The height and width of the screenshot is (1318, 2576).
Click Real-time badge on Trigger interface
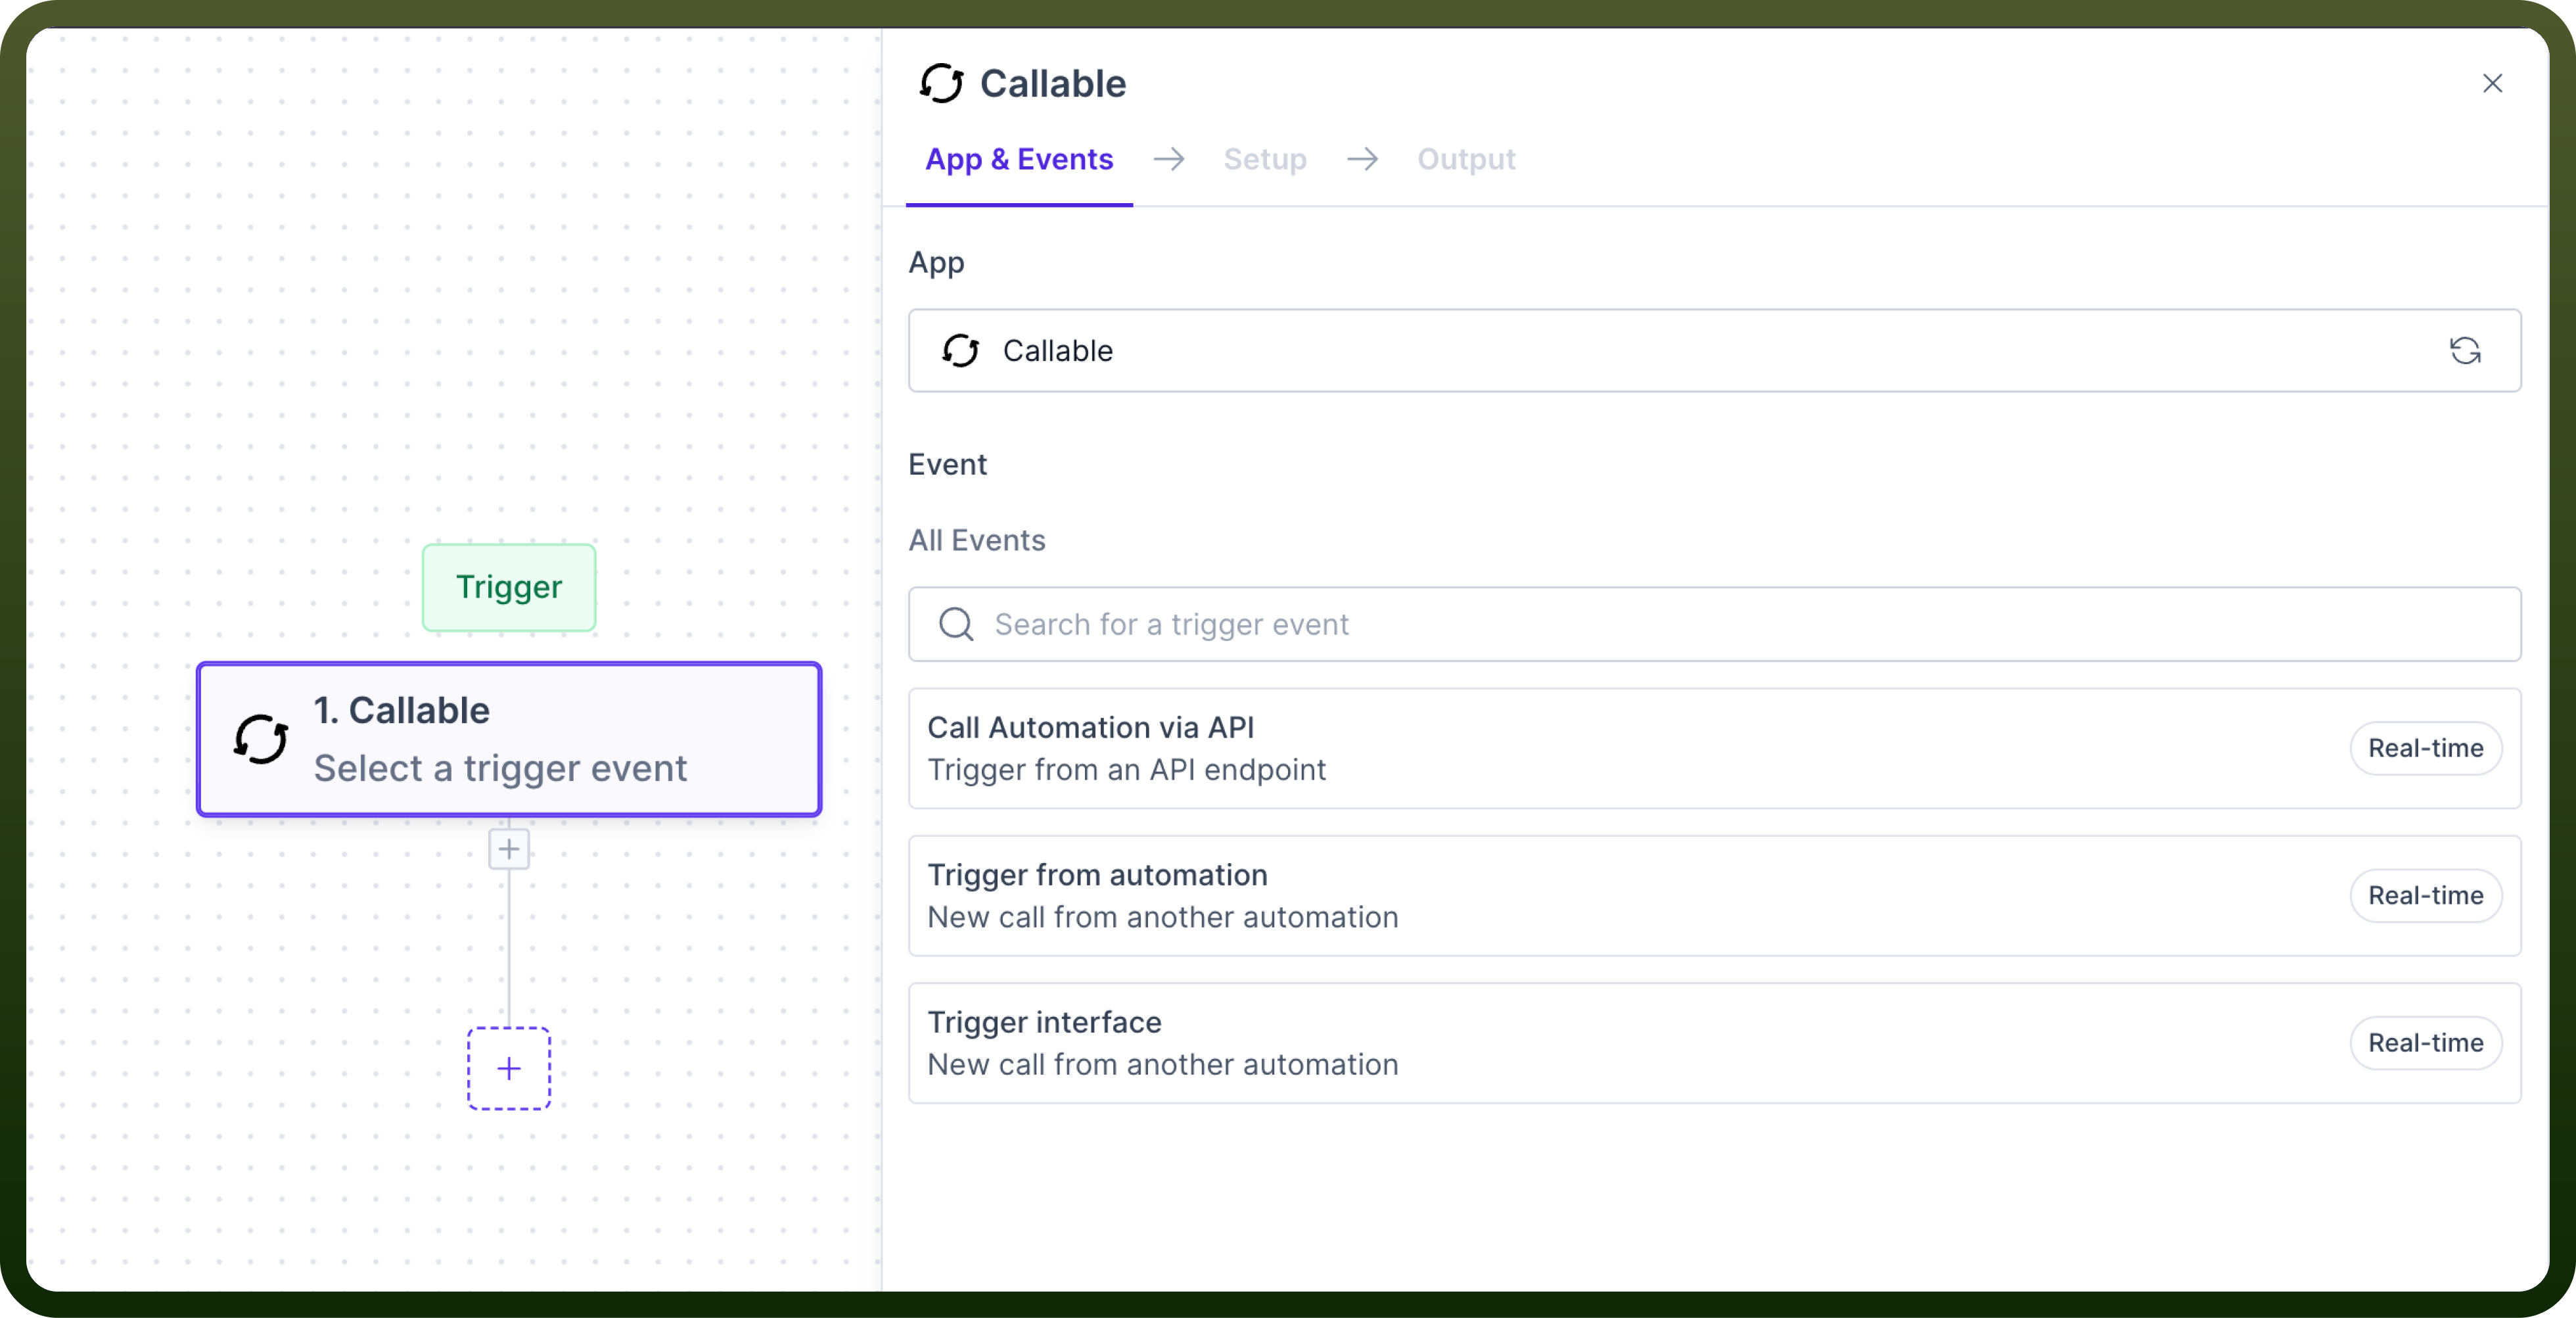coord(2425,1043)
